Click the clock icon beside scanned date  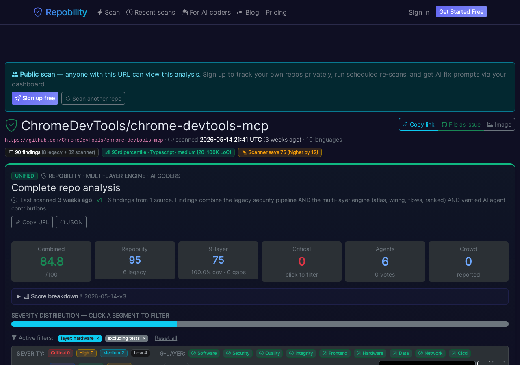coord(171,140)
